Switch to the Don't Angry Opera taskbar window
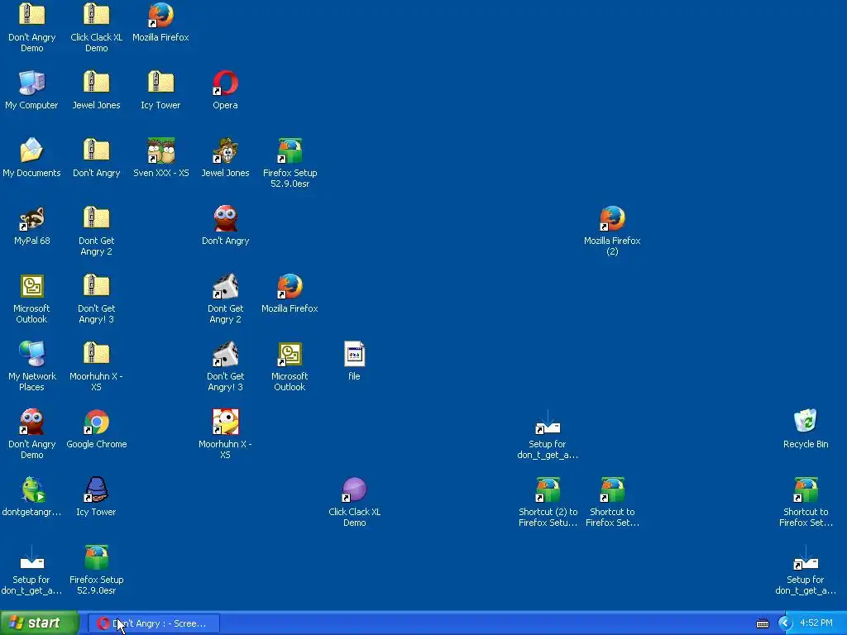847x635 pixels. [x=153, y=623]
